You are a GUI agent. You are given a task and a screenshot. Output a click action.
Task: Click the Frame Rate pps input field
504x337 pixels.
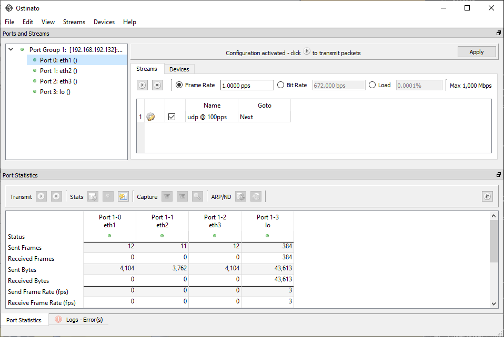pos(247,86)
